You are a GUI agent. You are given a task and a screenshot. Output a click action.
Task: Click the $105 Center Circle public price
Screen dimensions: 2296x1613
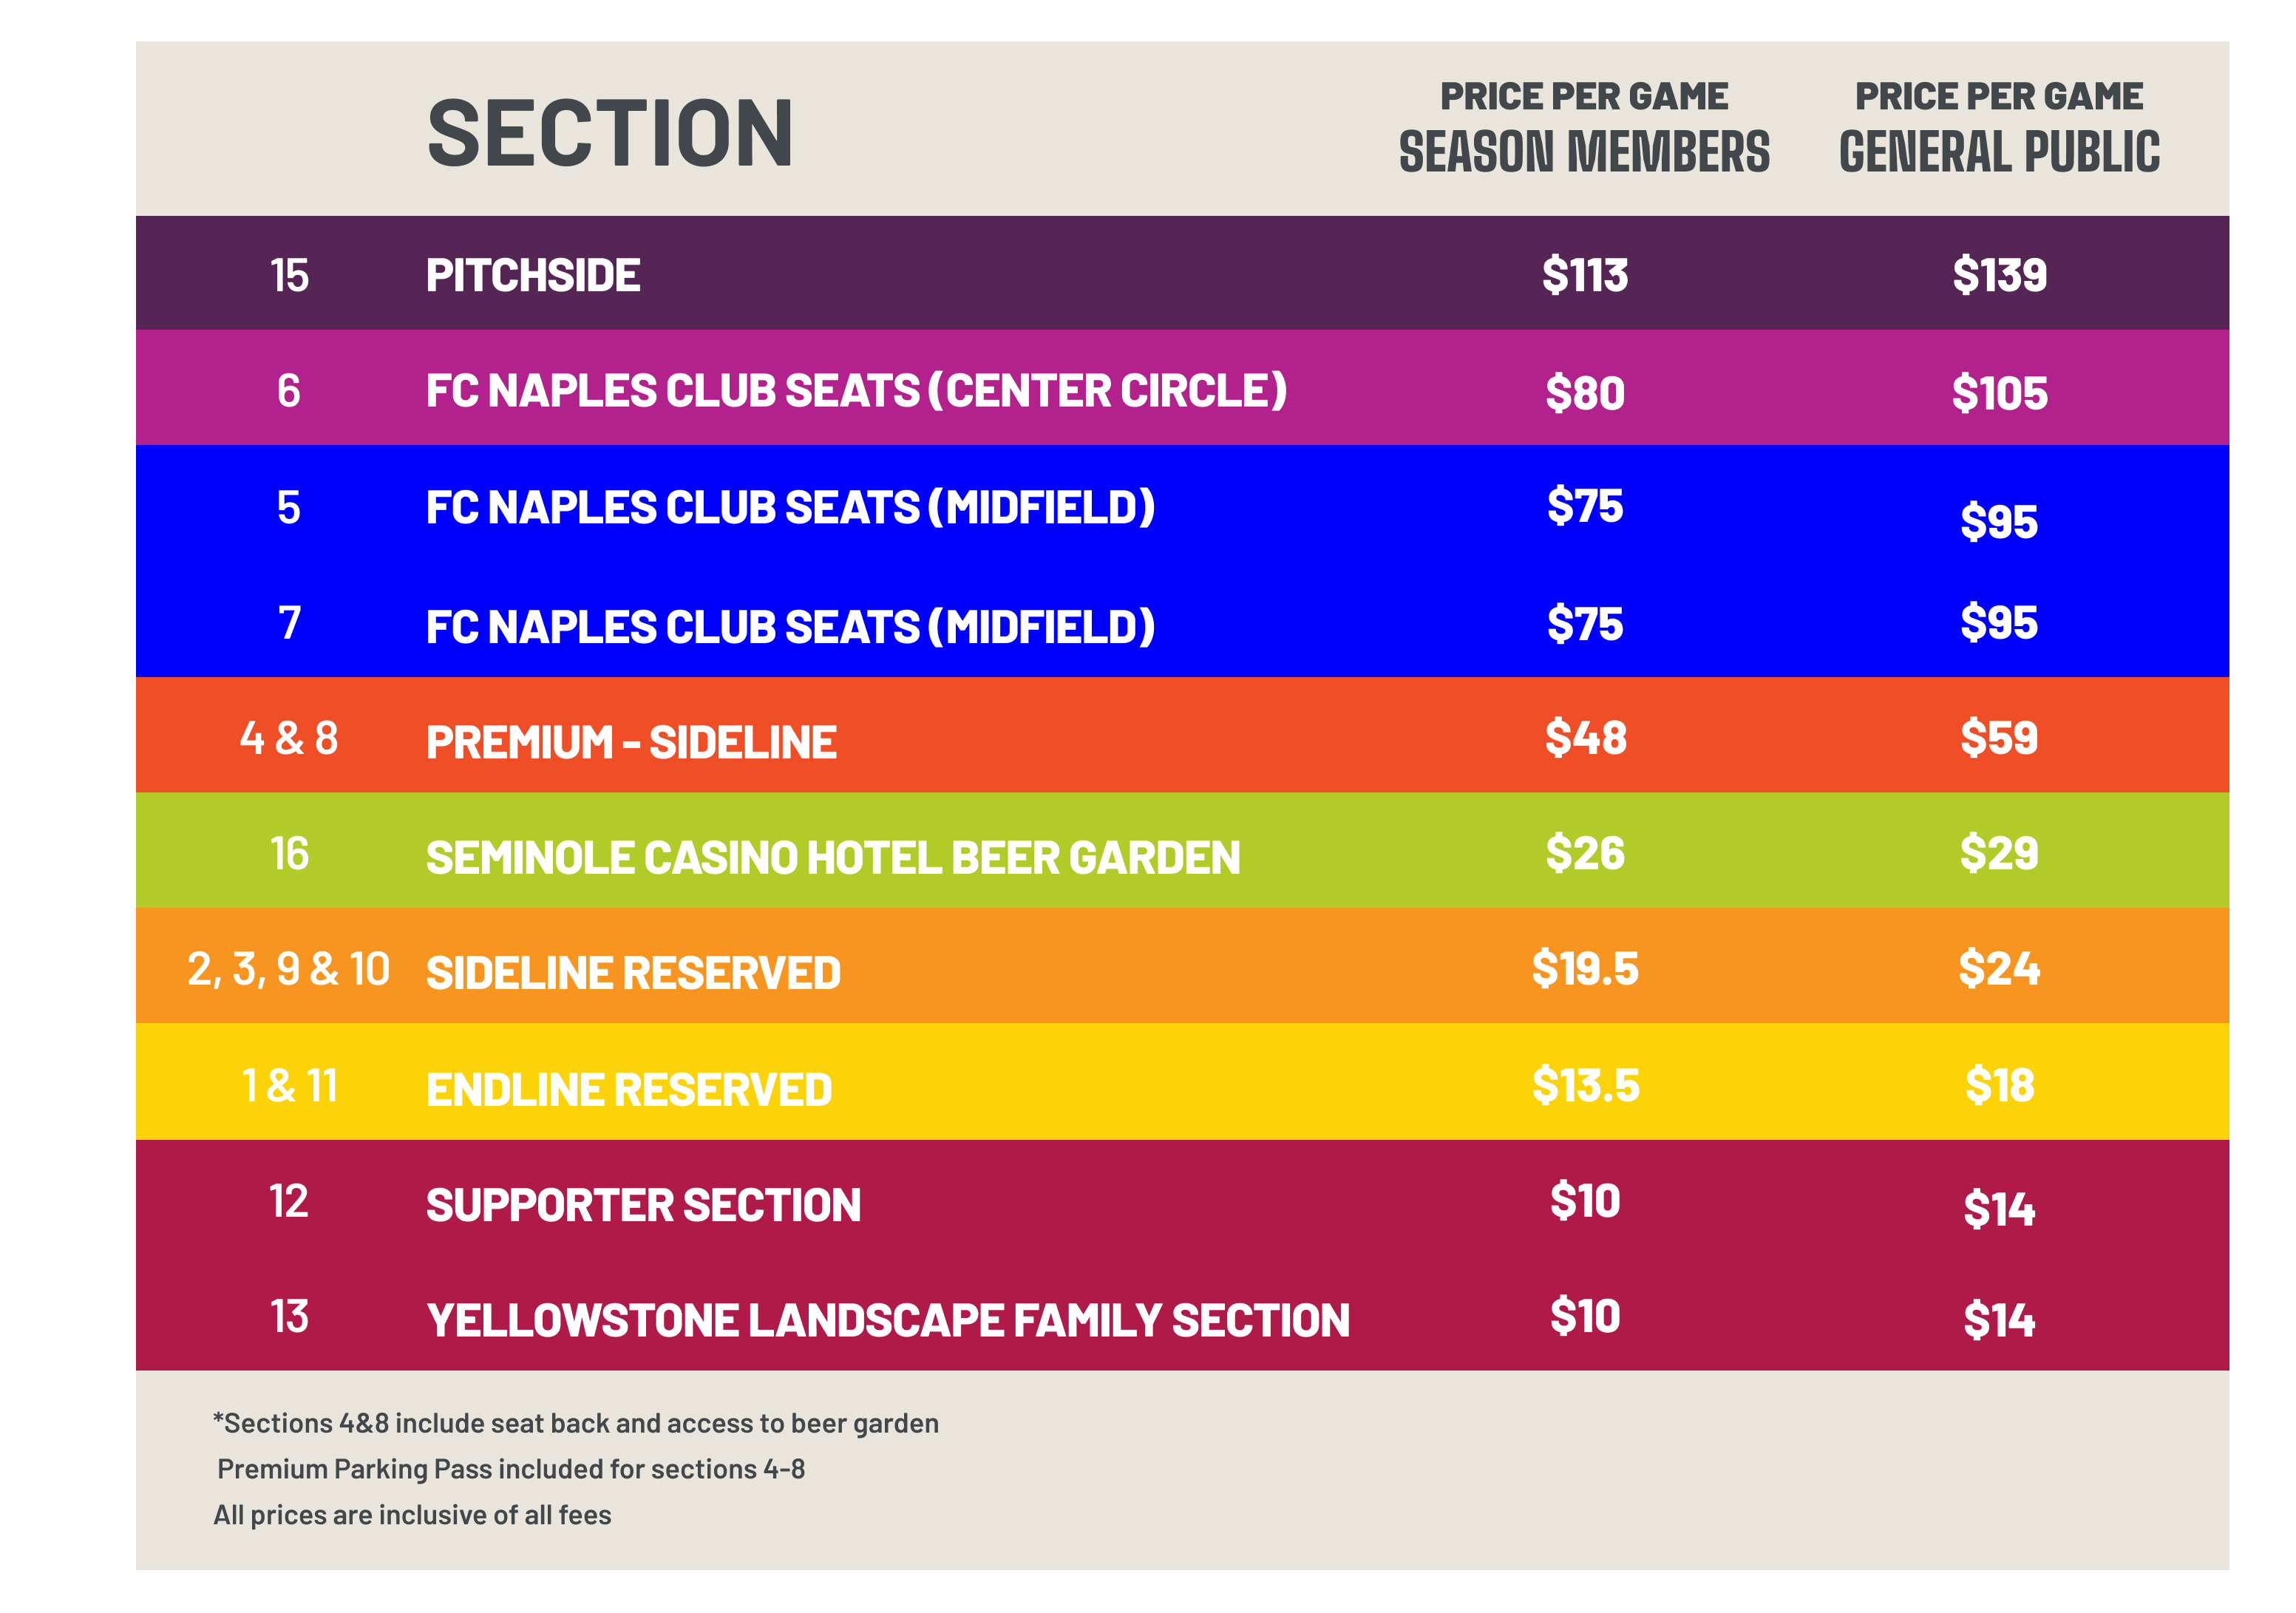1999,393
